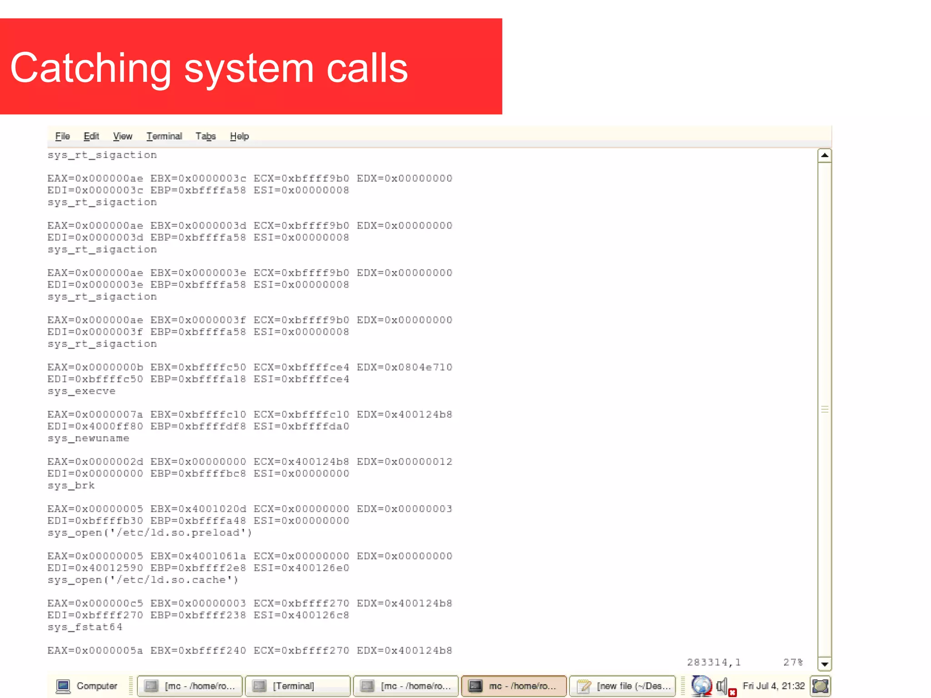Click scrollbar down arrow

(824, 664)
